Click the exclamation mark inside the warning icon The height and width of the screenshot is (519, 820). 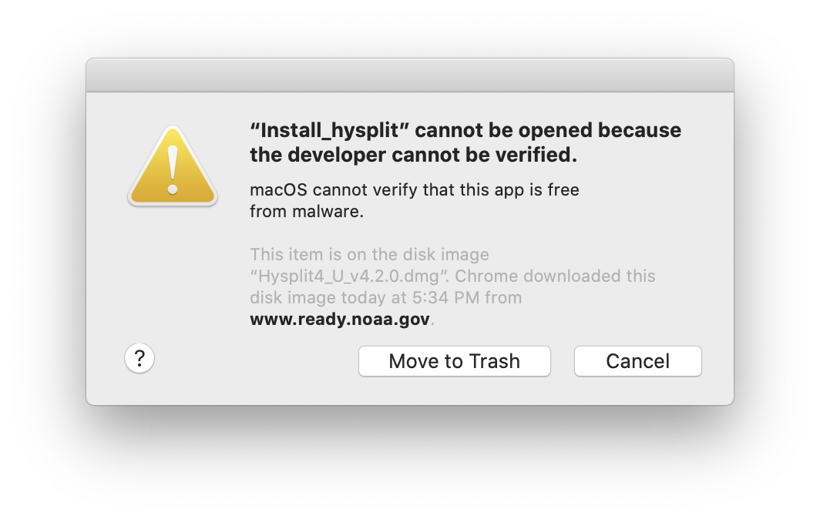click(x=173, y=170)
